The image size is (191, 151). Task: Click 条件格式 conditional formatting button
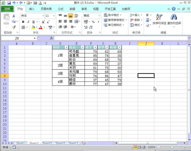[x=113, y=15]
